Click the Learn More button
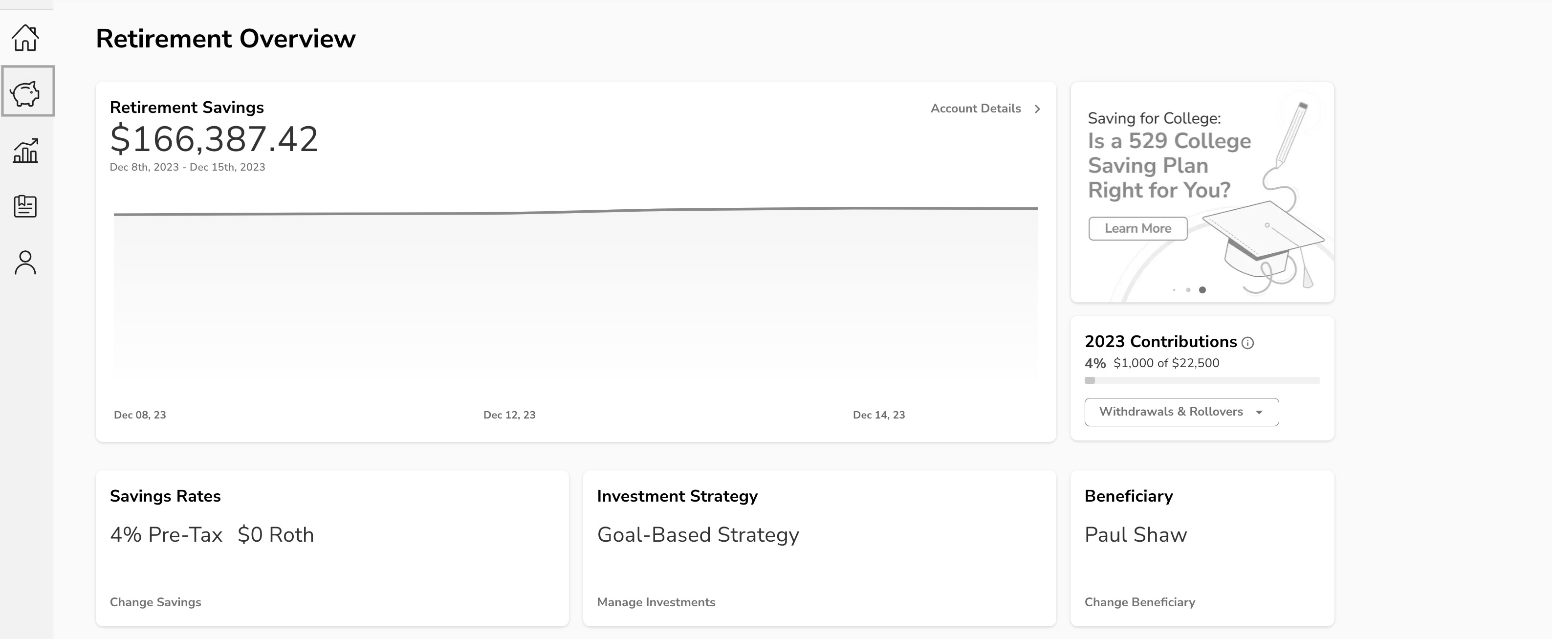 [1137, 228]
